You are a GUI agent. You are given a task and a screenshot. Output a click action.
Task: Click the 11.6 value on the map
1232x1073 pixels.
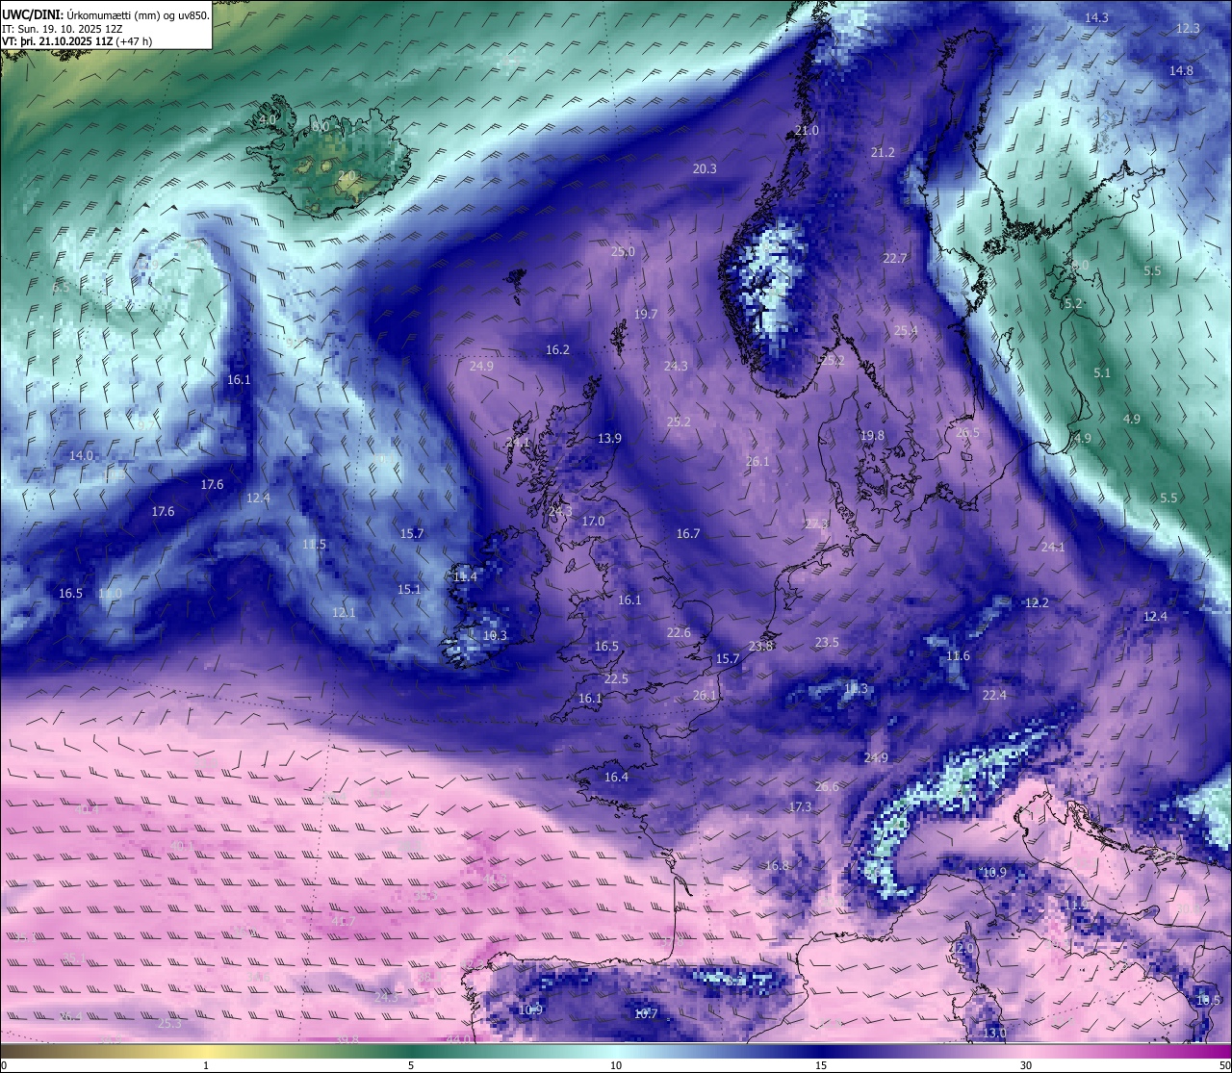click(958, 656)
